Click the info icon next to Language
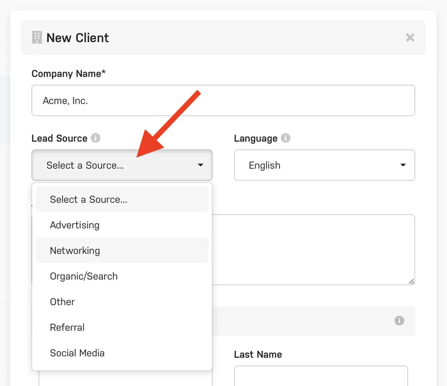Screen dimensions: 447x386 286,138
